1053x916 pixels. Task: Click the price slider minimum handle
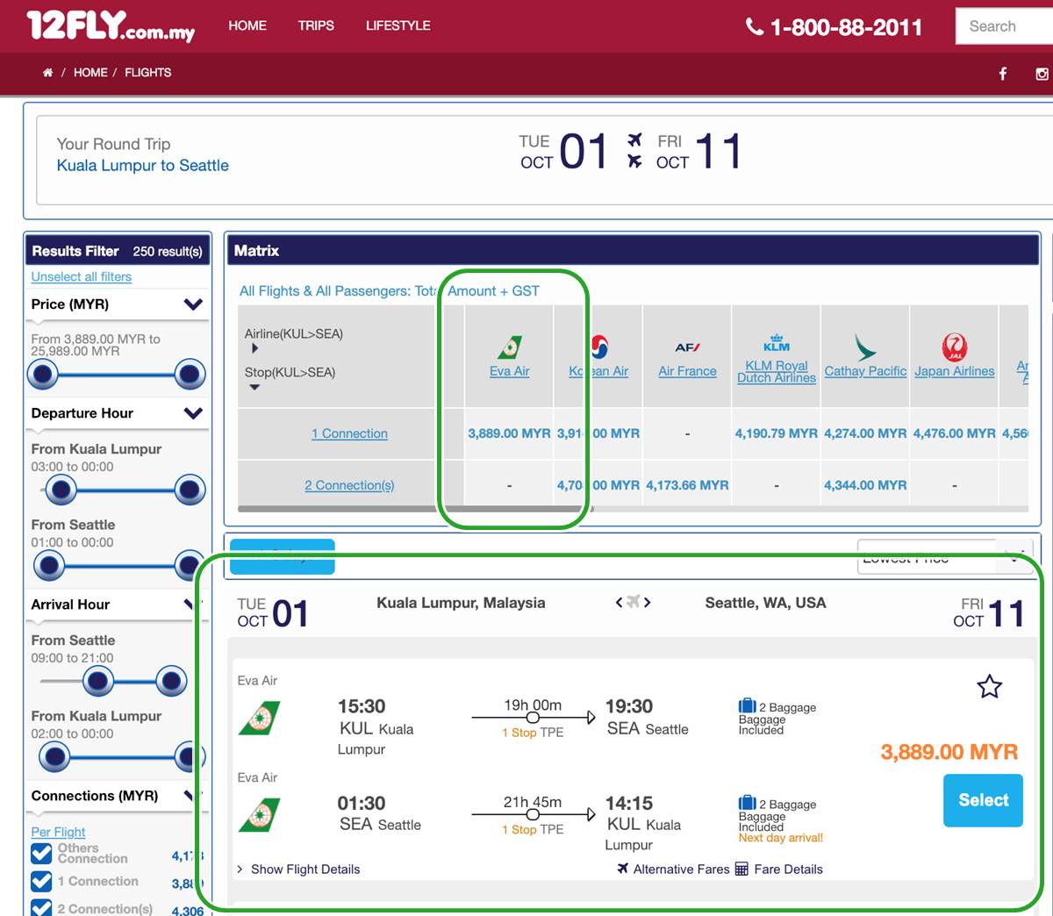coord(43,375)
